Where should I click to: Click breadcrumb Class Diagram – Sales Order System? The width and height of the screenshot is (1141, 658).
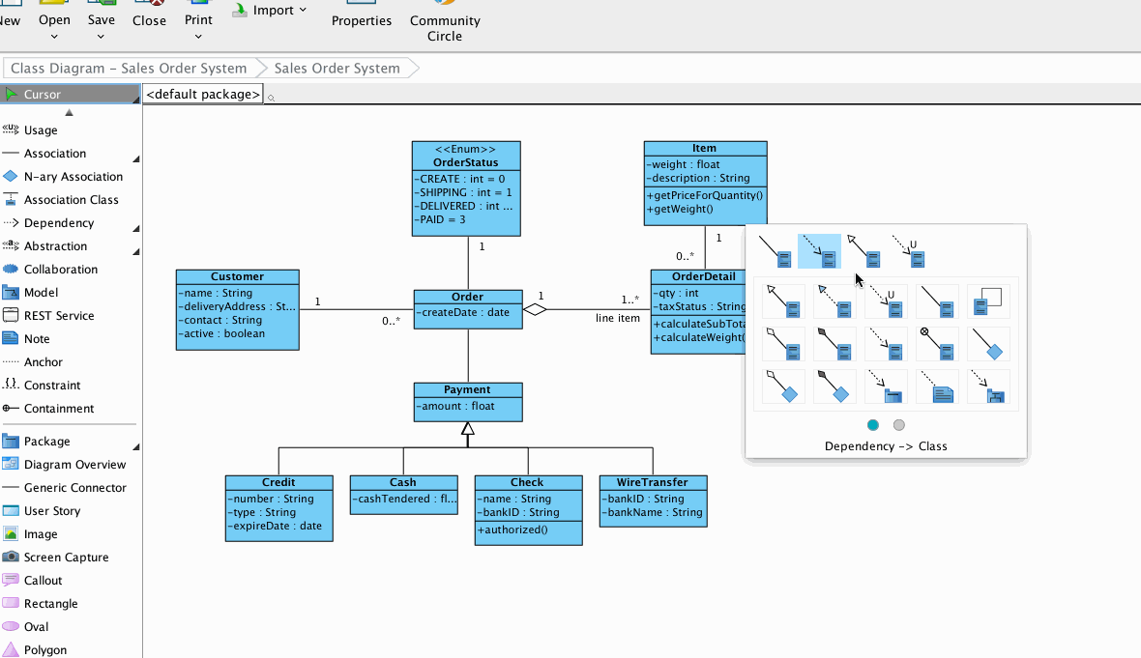click(x=129, y=69)
